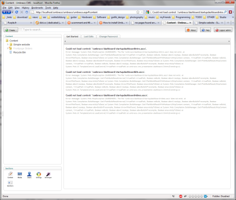Image resolution: width=236 pixels, height=200 pixels.
Task: Go to the browser home page icon
Action: click(x=26, y=12)
